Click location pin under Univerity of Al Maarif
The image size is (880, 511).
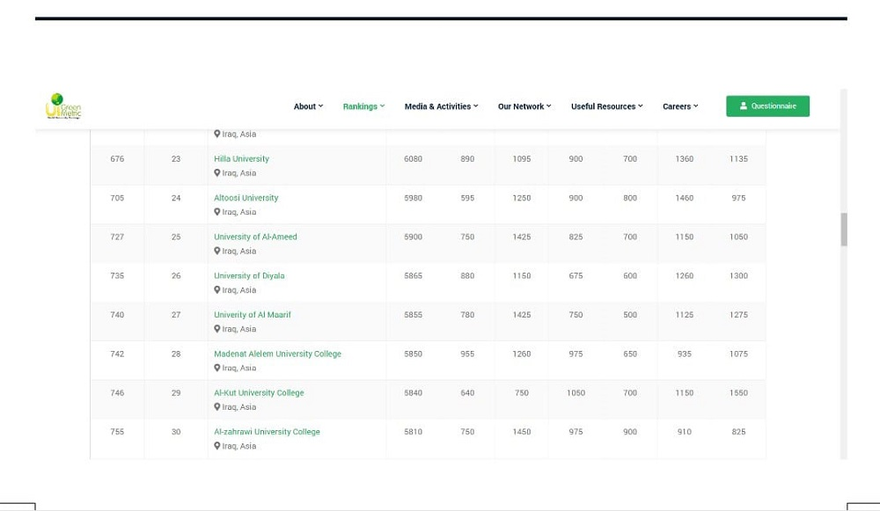point(217,329)
